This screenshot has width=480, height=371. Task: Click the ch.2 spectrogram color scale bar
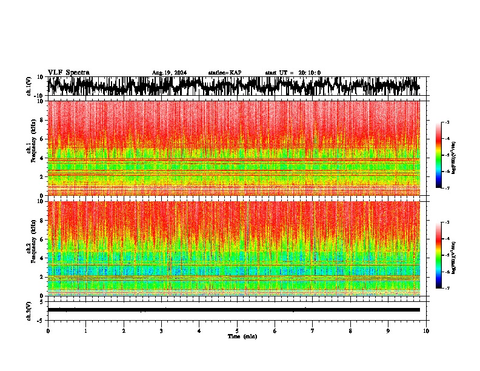[x=438, y=255]
